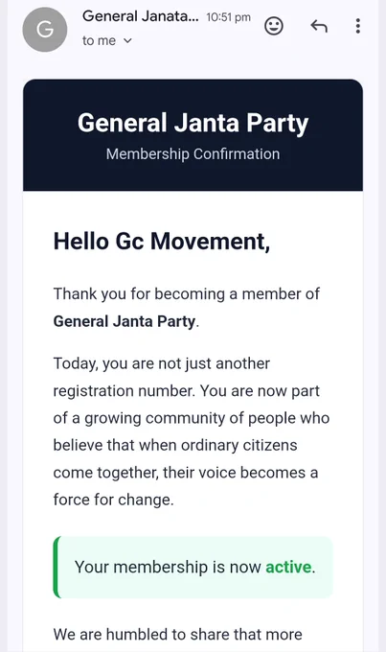Select the "Hello Gc Movement," greeting
This screenshot has width=386, height=652.
click(162, 242)
